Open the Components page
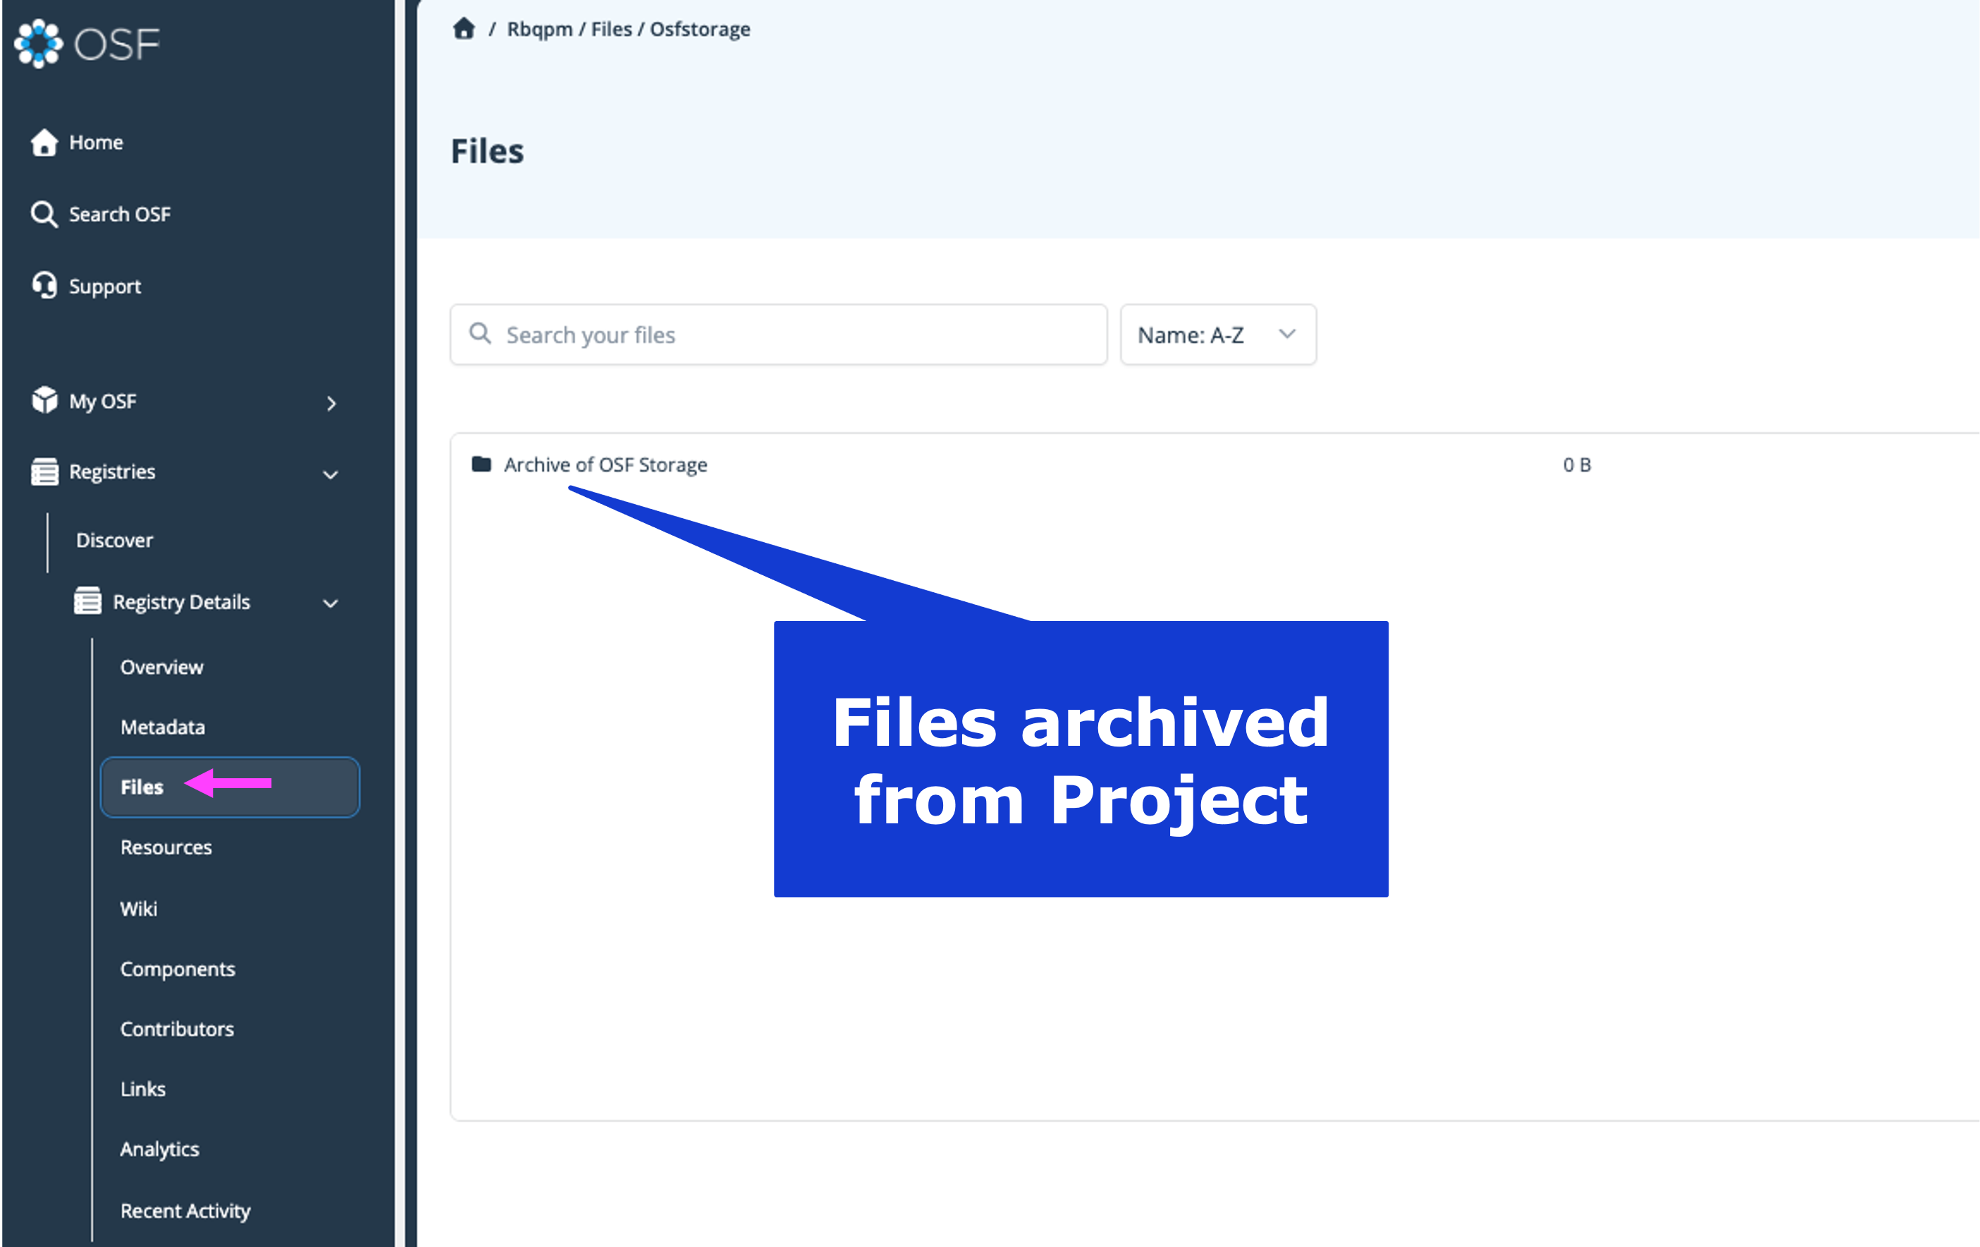 pos(178,969)
